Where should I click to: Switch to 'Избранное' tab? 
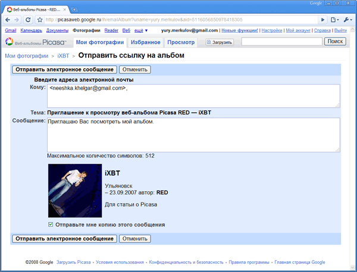coord(146,42)
